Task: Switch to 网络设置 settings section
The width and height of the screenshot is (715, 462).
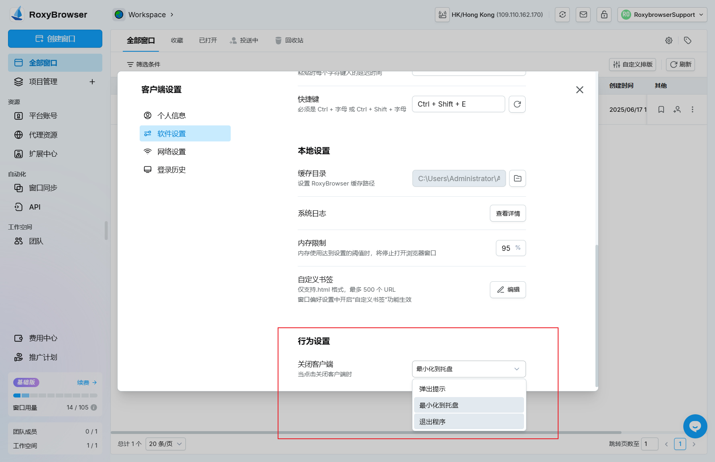Action: coord(171,151)
